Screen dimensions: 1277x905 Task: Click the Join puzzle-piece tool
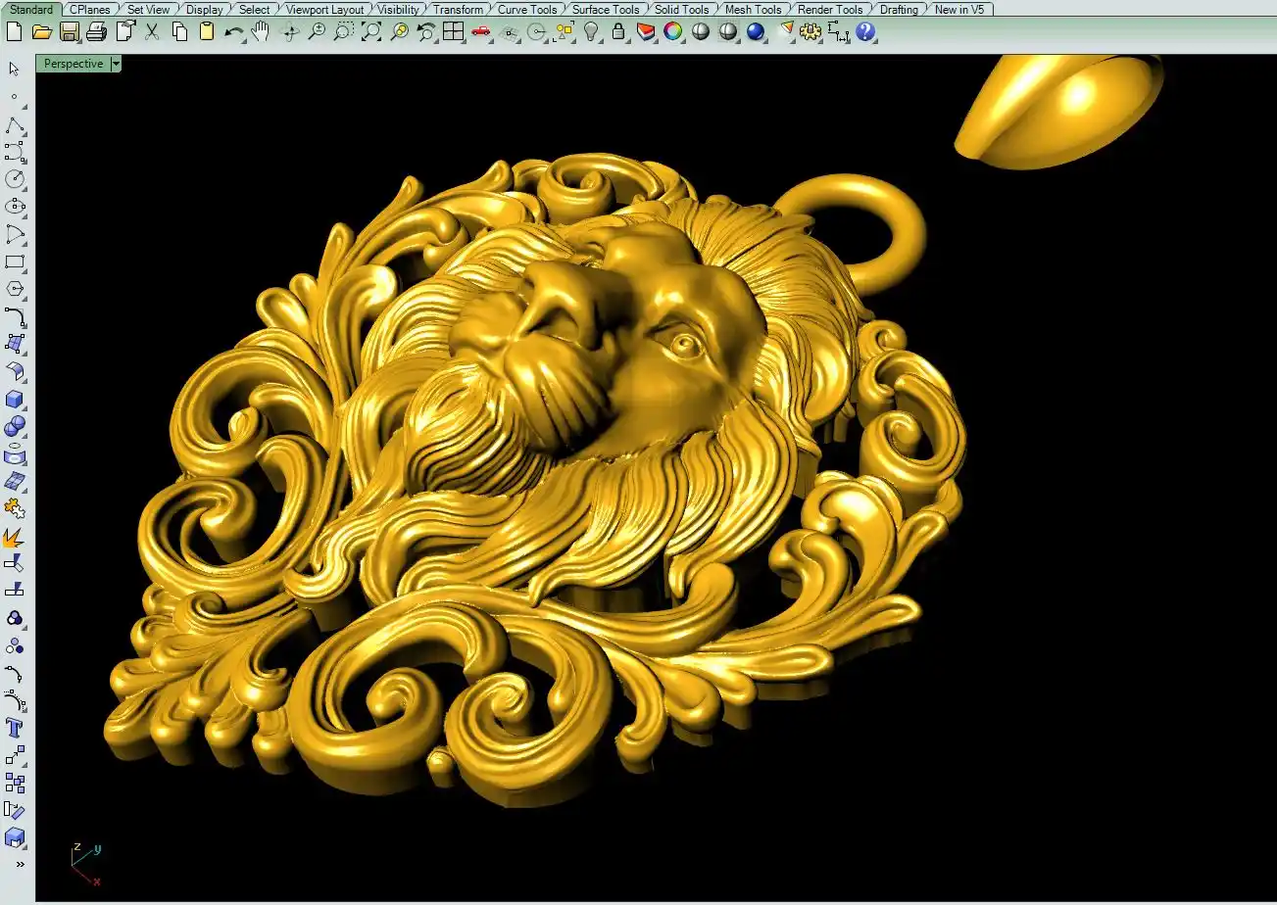(x=14, y=508)
